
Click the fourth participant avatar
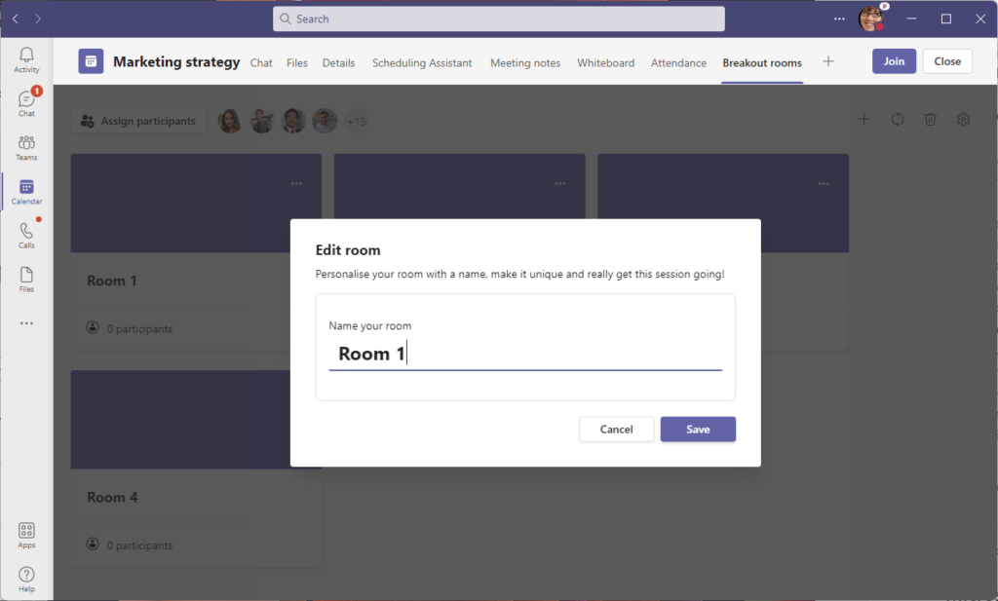(x=325, y=121)
